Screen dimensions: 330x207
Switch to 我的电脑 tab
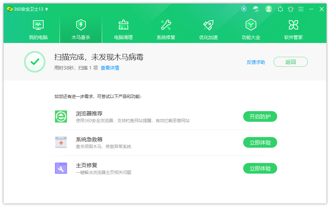[x=38, y=29]
